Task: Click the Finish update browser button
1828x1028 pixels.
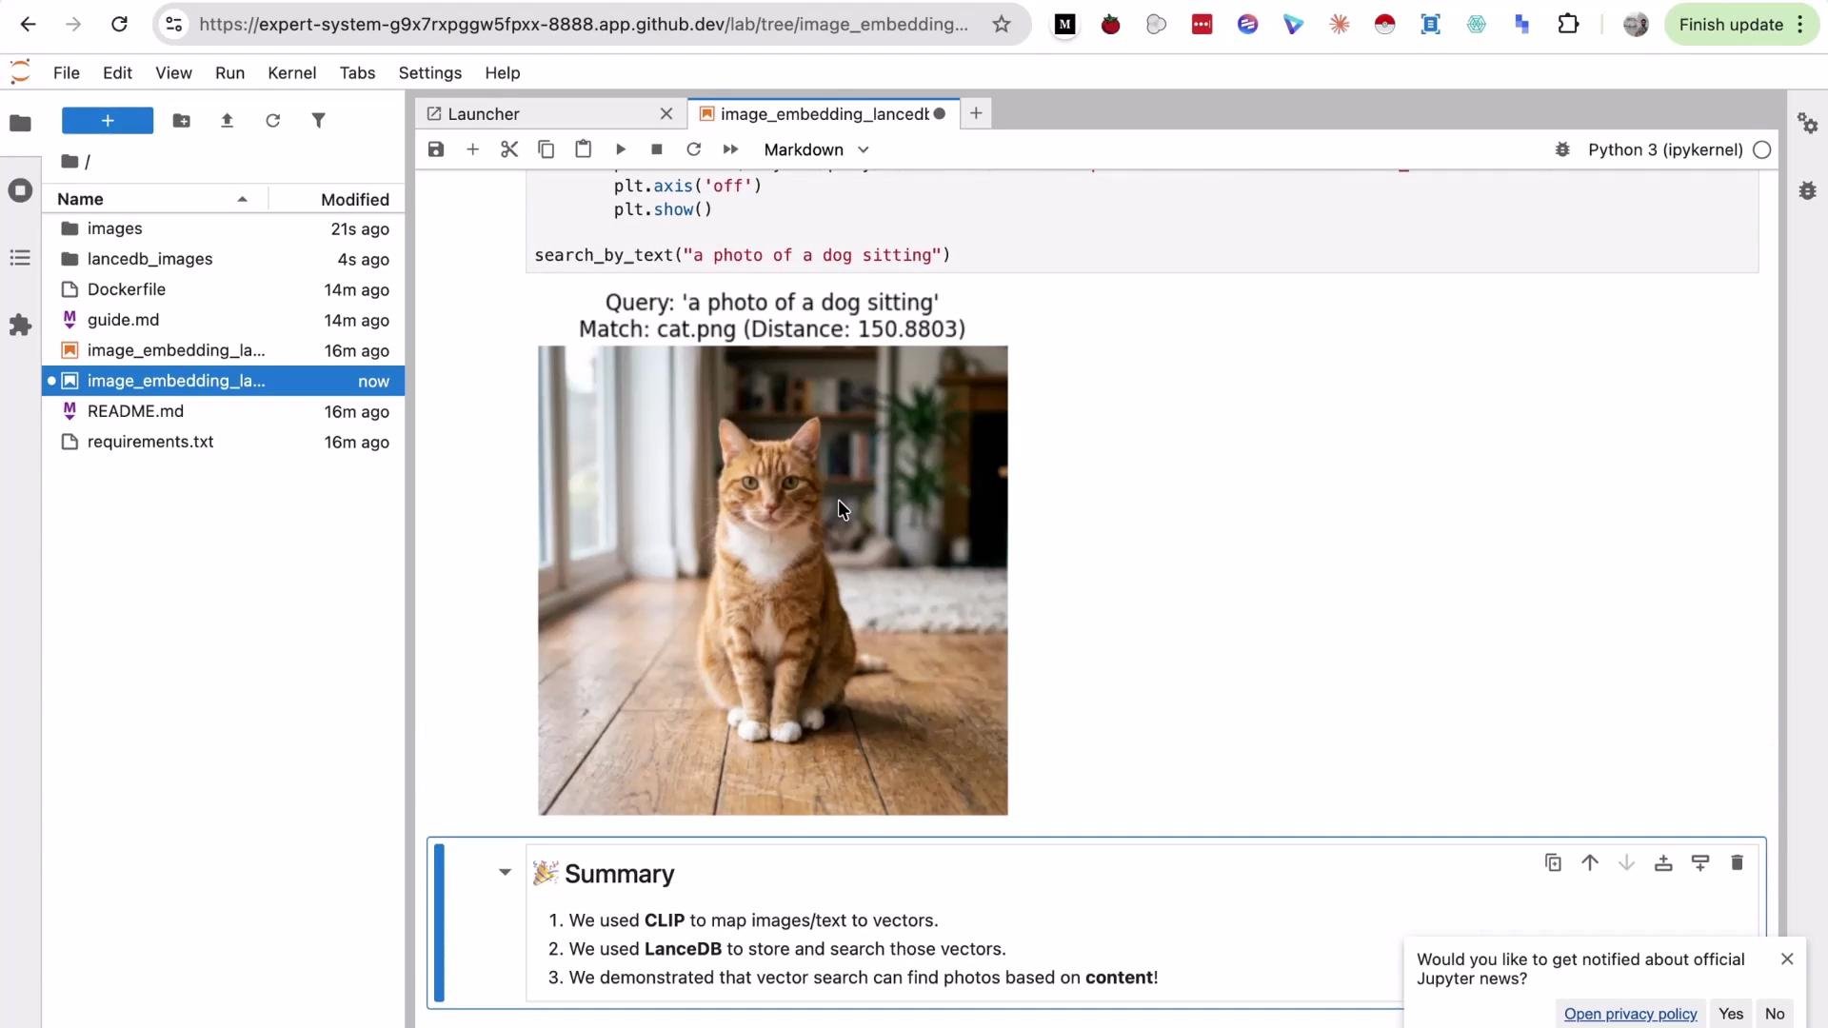Action: (x=1740, y=25)
